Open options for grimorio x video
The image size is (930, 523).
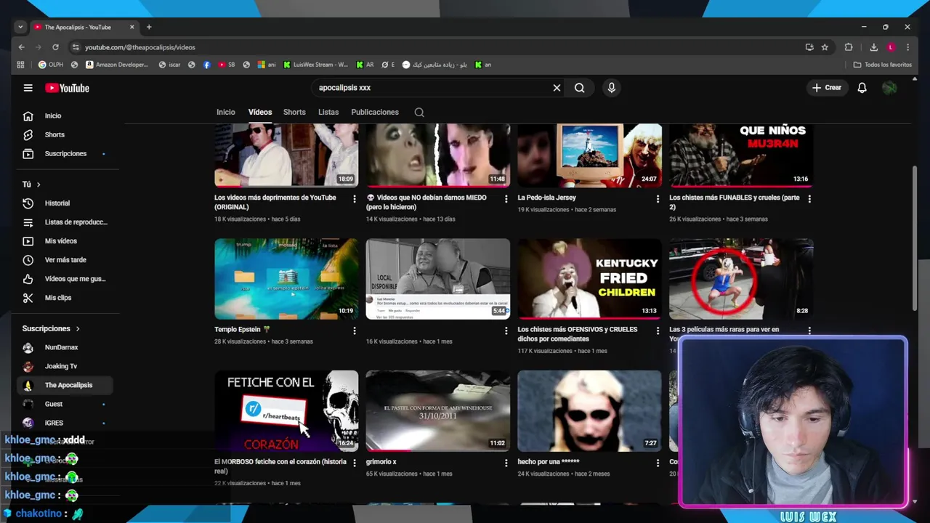(506, 463)
